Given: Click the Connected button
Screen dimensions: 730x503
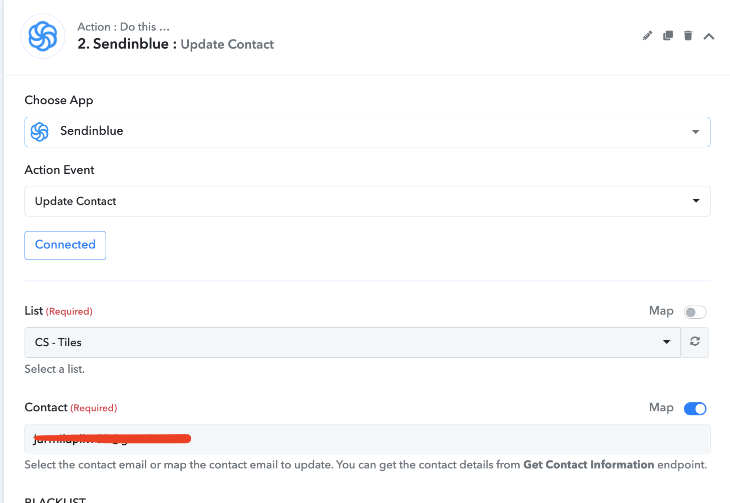Looking at the screenshot, I should click(x=65, y=245).
